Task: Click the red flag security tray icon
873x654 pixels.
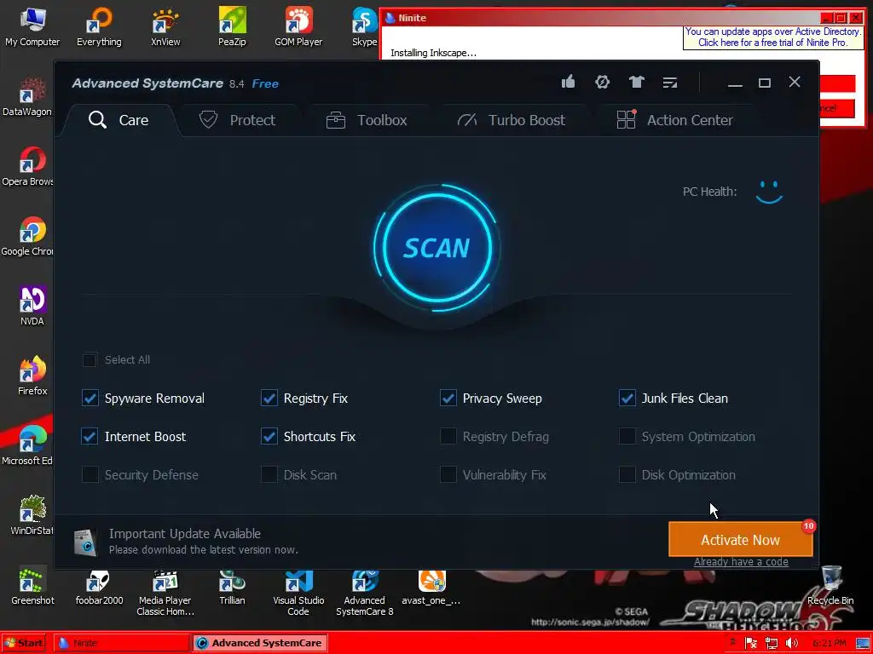Action: [x=752, y=644]
